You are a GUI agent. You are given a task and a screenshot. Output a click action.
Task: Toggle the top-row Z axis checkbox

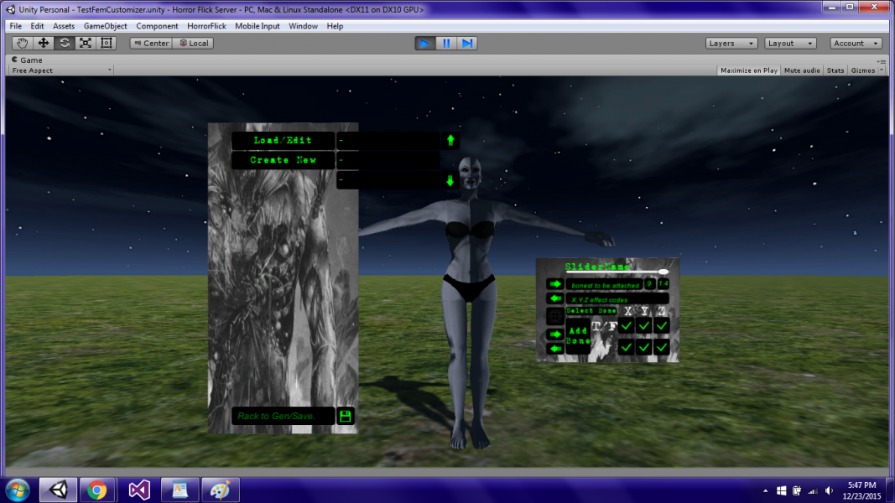coord(662,325)
